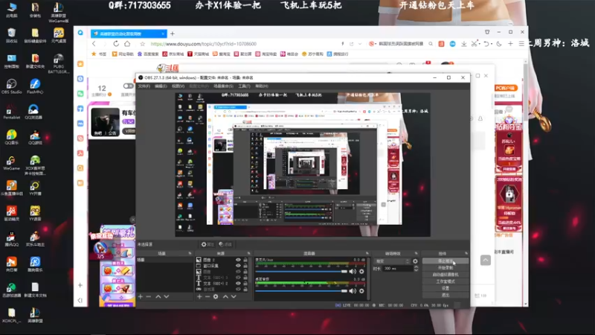Click 停止推流 stop streaming button
This screenshot has width=595, height=335.
click(446, 261)
